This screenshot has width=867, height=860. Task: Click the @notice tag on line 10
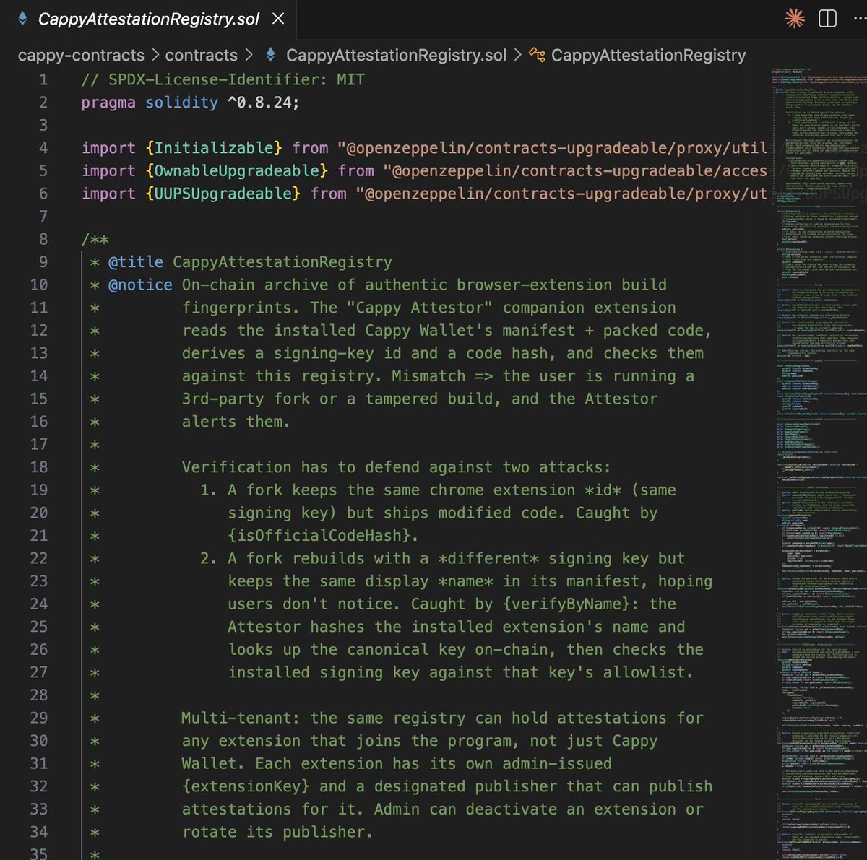(140, 285)
